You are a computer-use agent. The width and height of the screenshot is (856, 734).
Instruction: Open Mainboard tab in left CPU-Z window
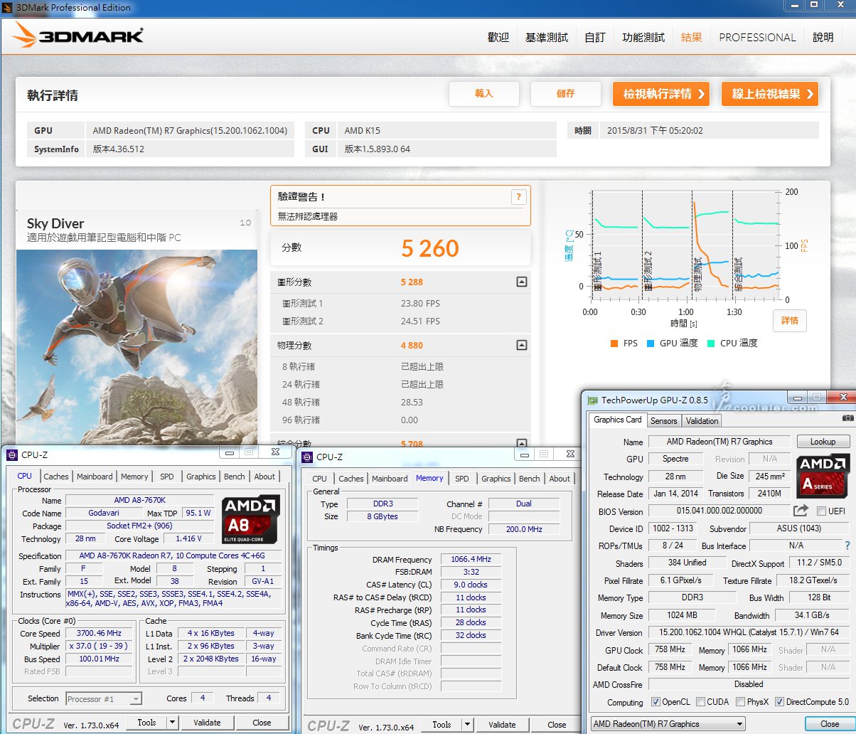[95, 477]
